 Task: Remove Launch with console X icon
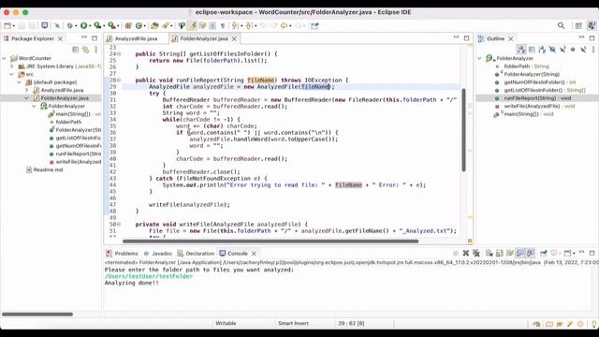(x=466, y=253)
